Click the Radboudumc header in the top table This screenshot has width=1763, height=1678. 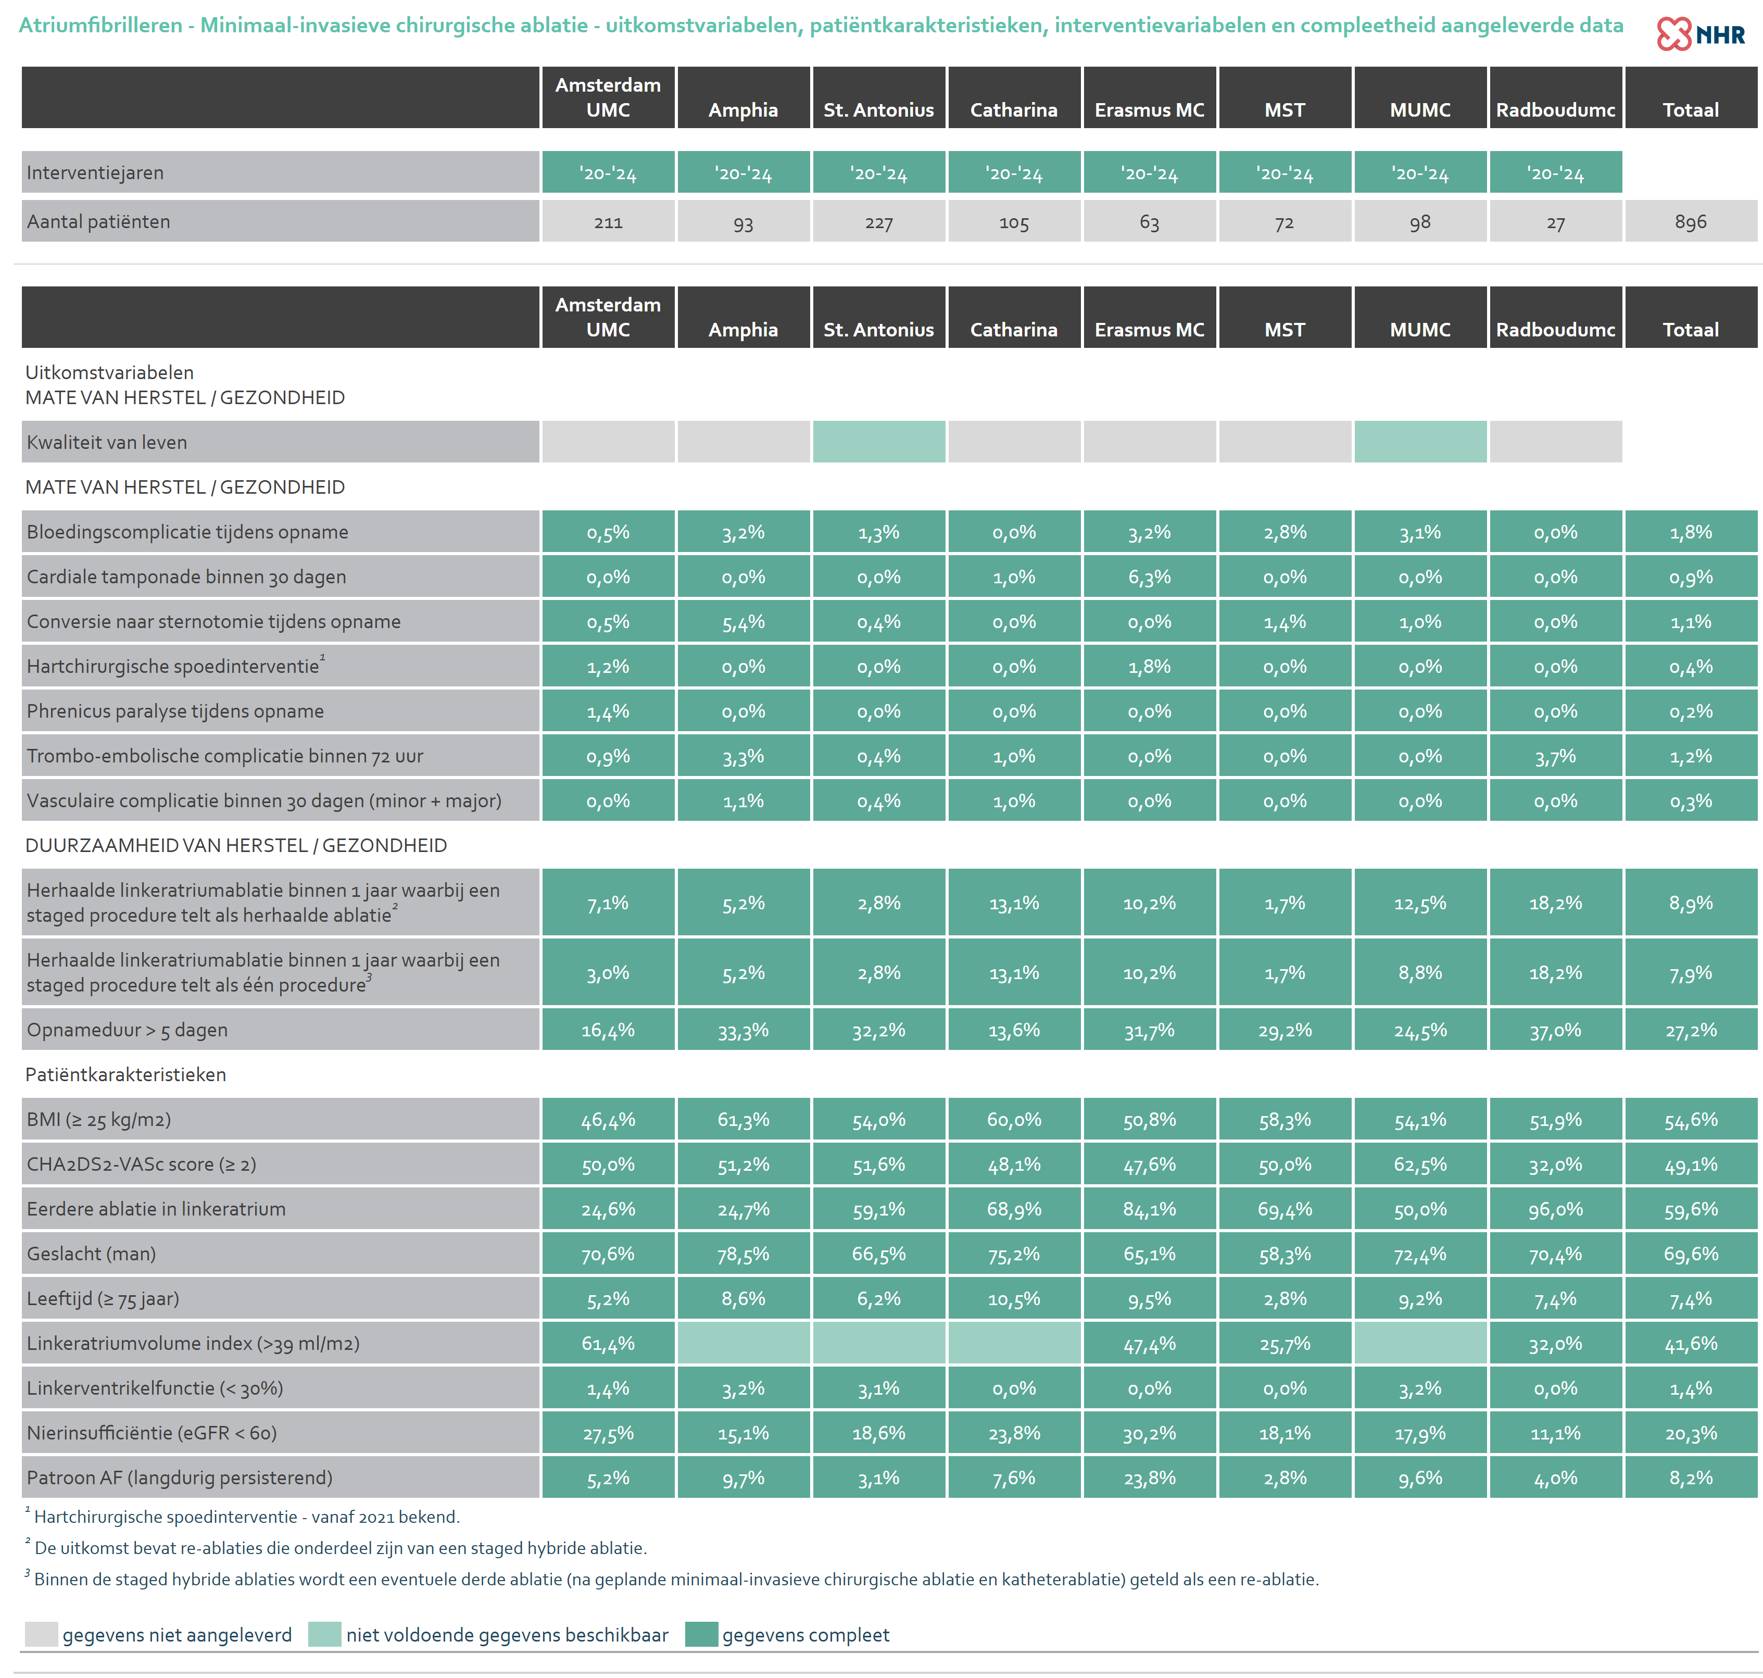1555,109
